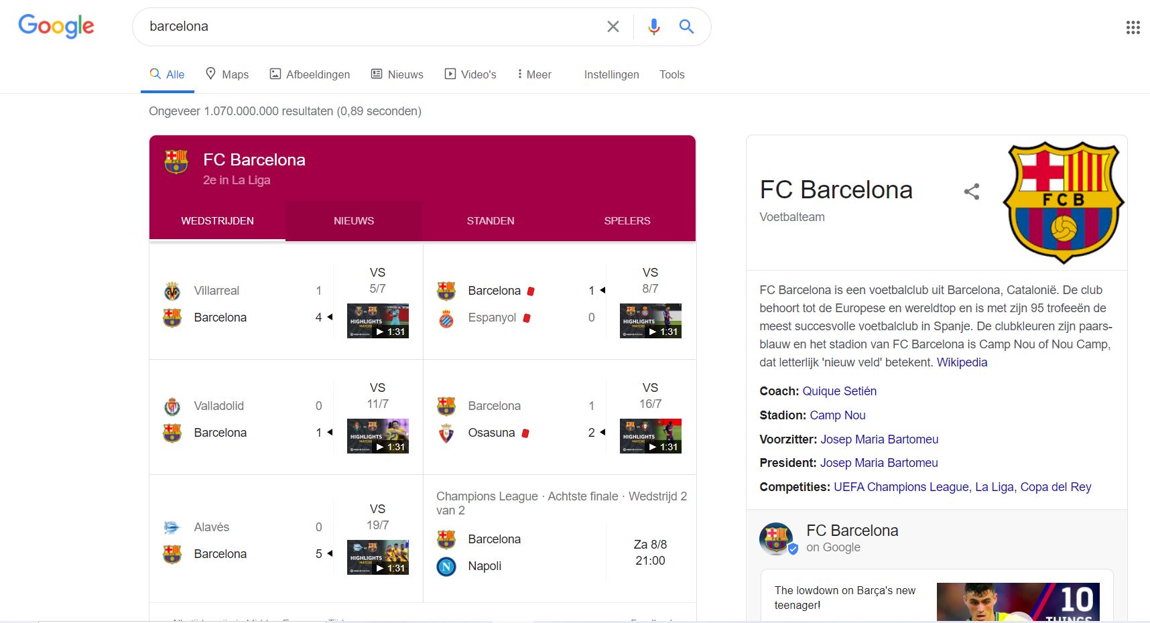
Task: Clear the search box with X icon
Action: click(613, 26)
